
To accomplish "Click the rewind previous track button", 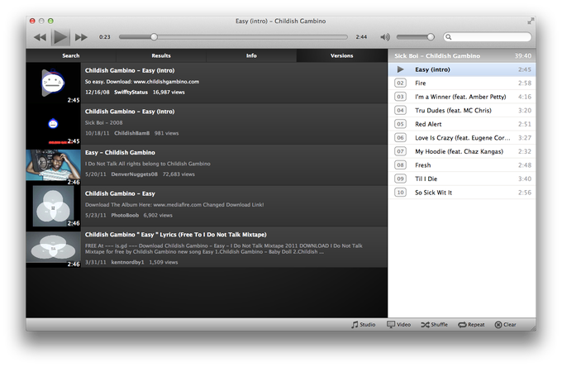I will point(40,37).
